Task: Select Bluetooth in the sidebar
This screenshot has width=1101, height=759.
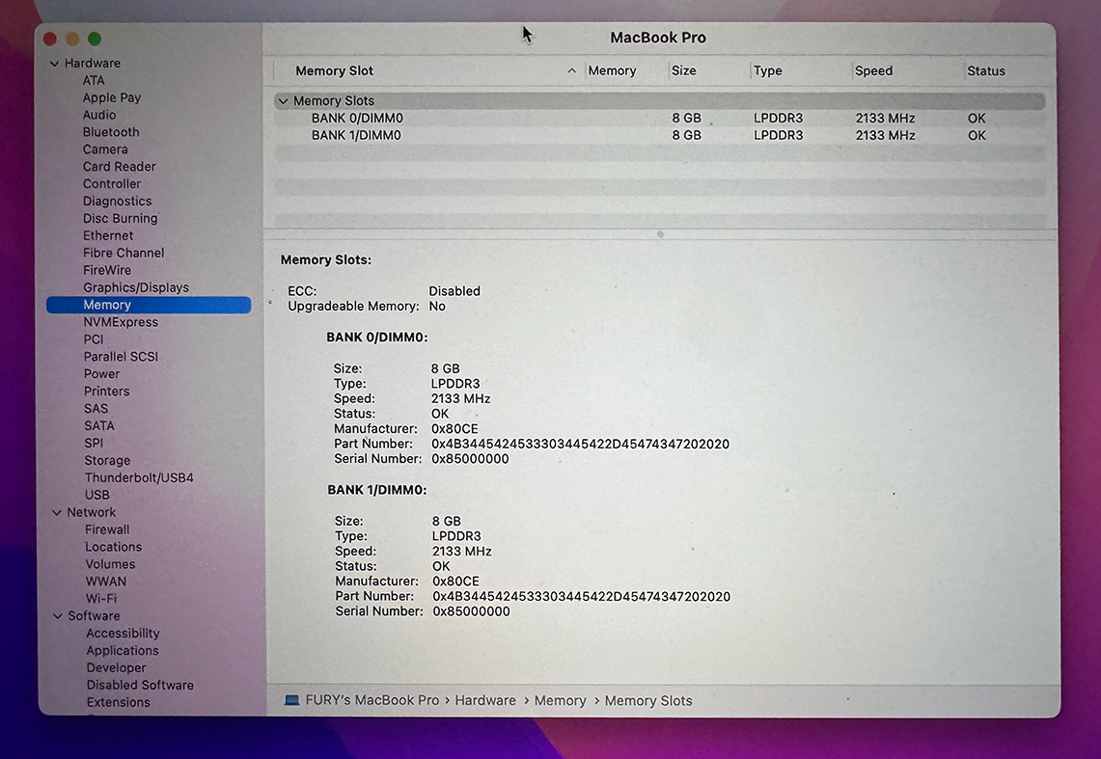Action: click(x=110, y=131)
